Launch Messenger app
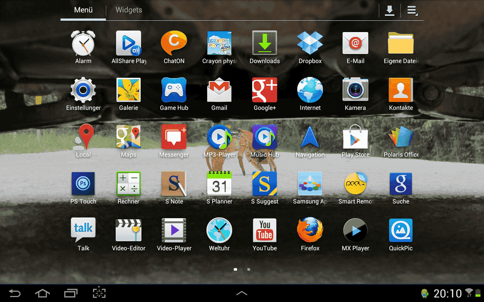The image size is (484, 302). click(174, 141)
